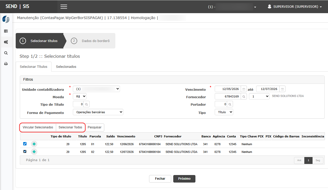Click the Tipo de título column header

(61, 136)
